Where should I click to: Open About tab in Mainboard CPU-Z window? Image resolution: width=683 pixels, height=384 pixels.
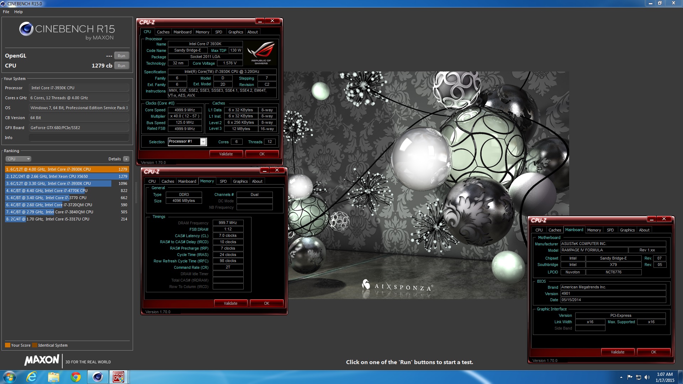tap(644, 230)
